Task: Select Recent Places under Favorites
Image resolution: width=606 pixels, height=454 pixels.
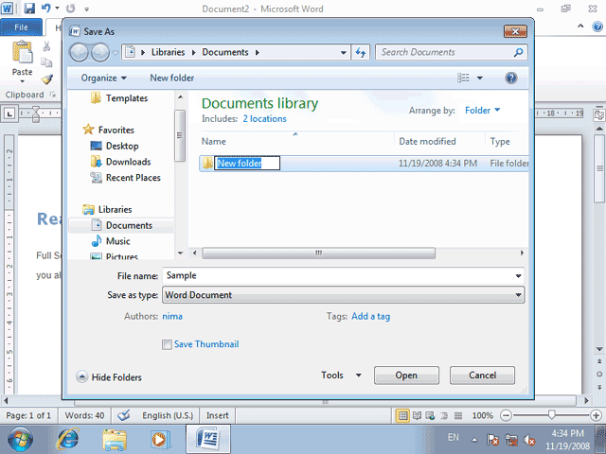Action: pyautogui.click(x=133, y=178)
